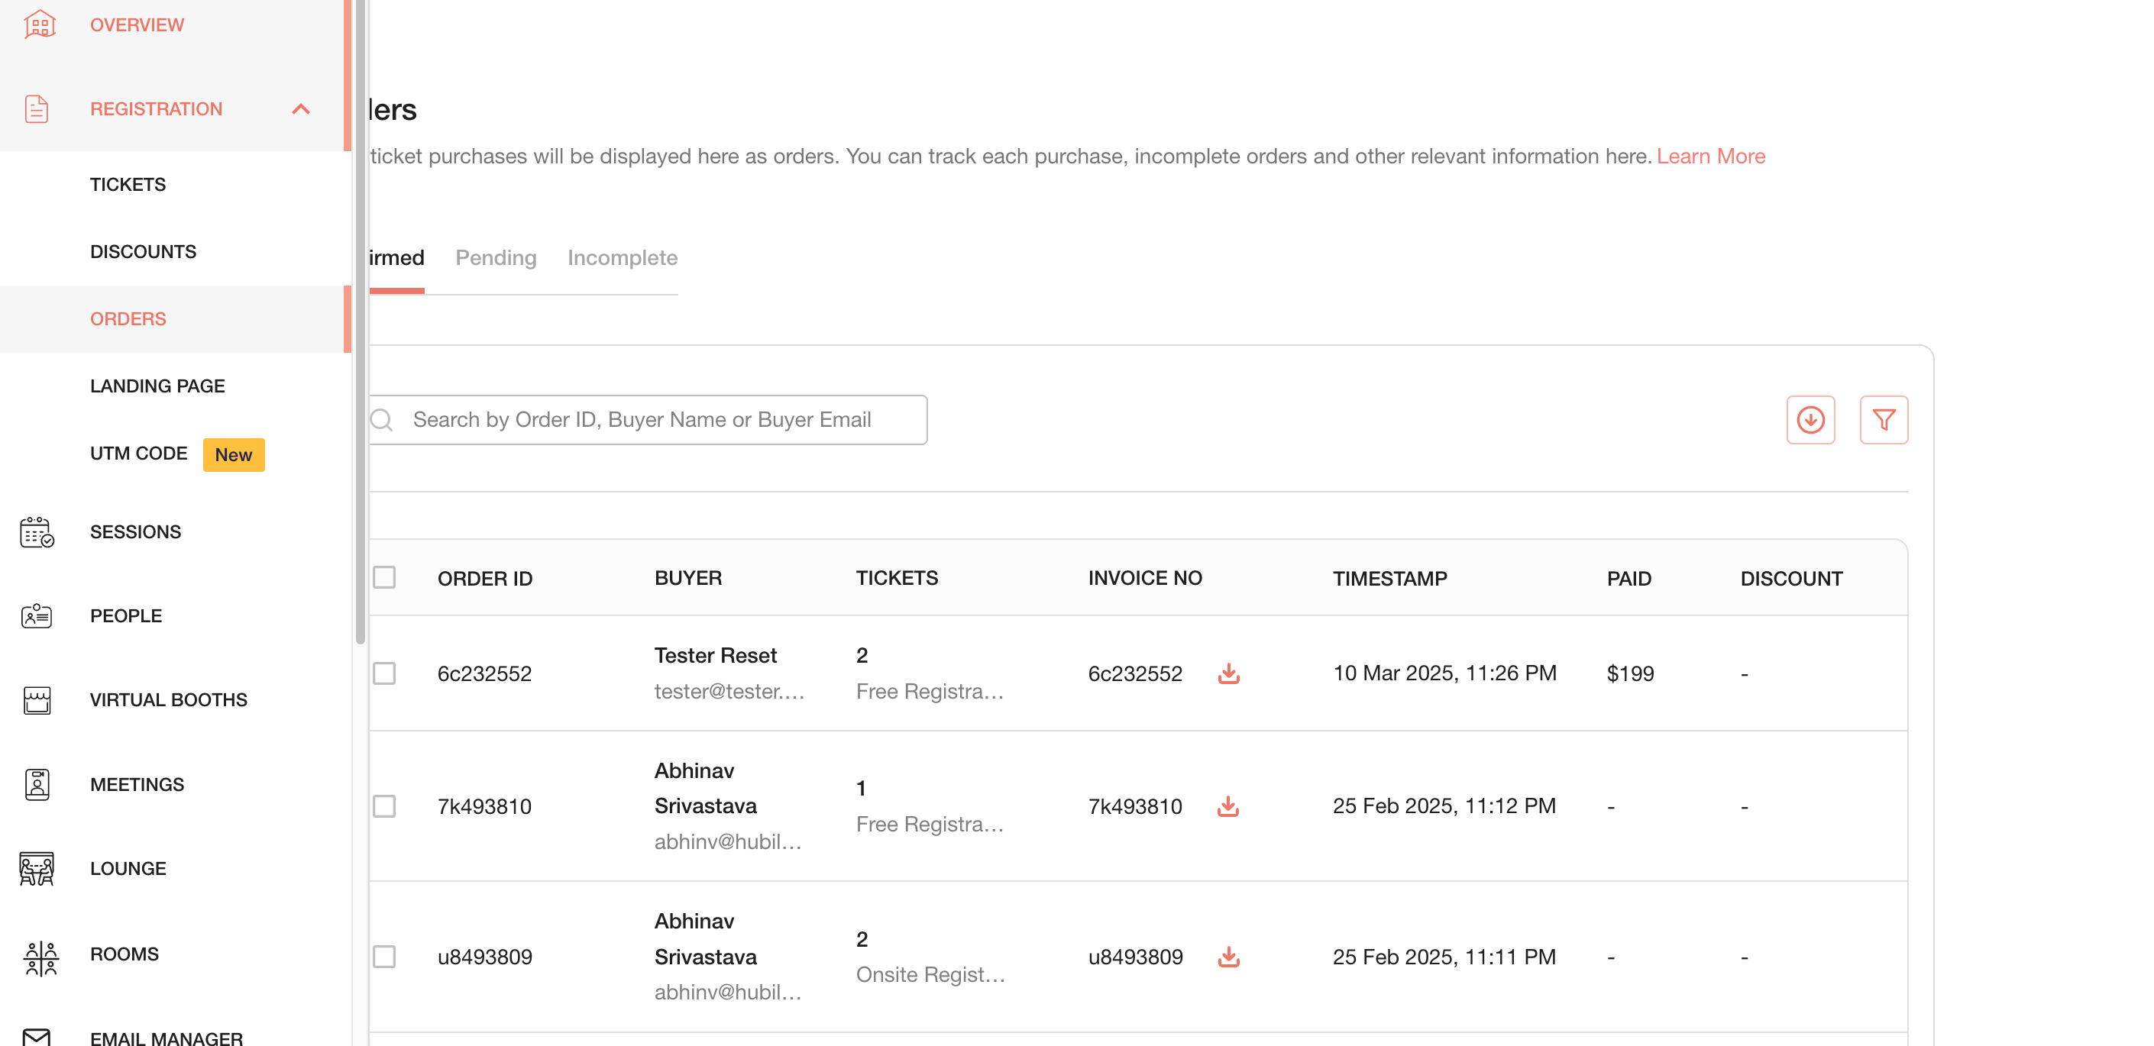Click the export orders download icon
2154x1046 pixels.
tap(1810, 420)
